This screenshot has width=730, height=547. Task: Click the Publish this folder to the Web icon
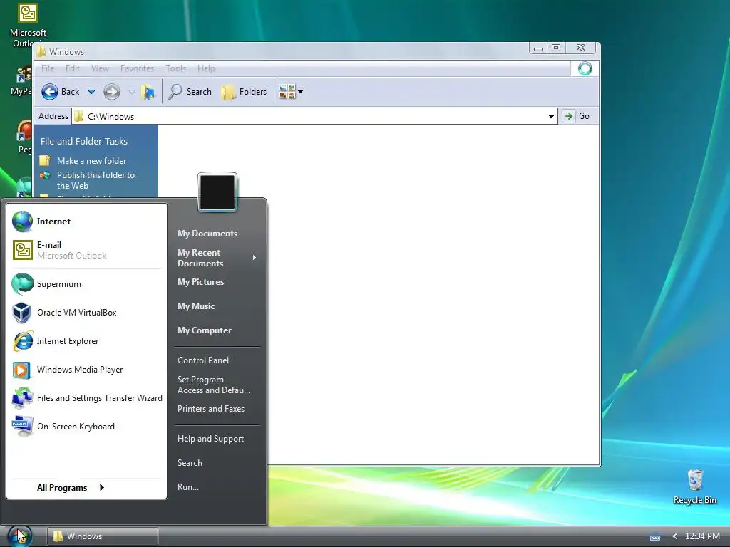pyautogui.click(x=45, y=175)
